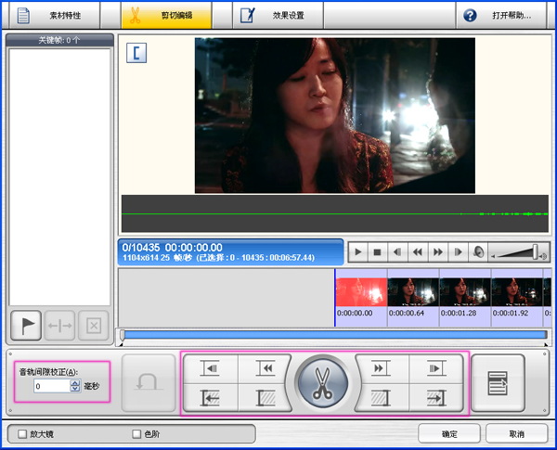Decrease audio gap correction with down arrow

pos(75,389)
